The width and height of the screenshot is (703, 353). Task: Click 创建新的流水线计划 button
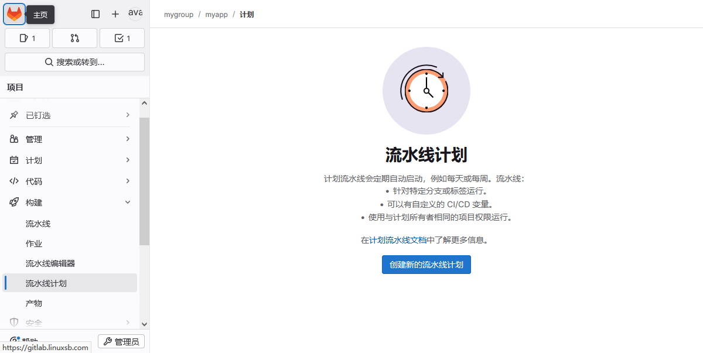coord(426,265)
